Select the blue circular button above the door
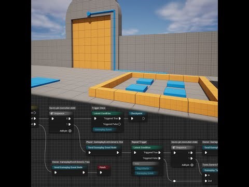This screenshot has width=249, height=187. click(88, 14)
